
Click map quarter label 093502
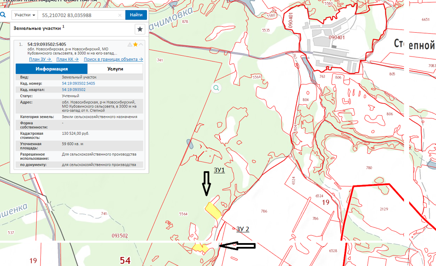120,236
